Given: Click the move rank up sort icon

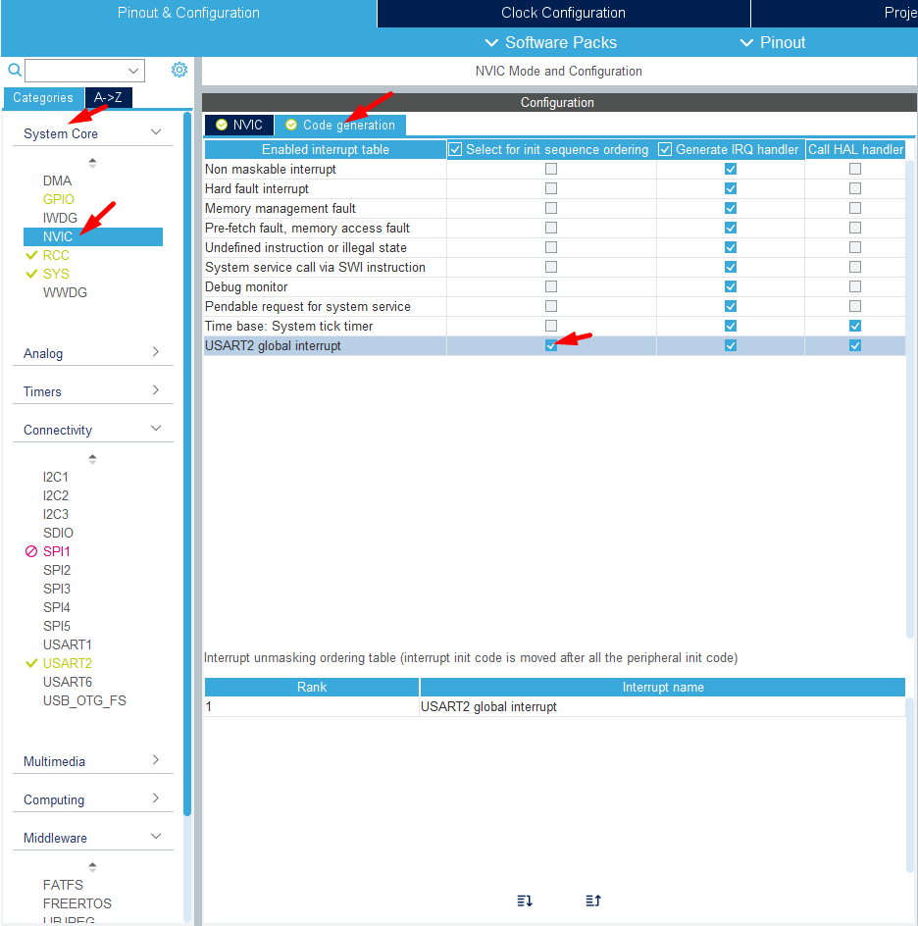Looking at the screenshot, I should click(x=592, y=900).
